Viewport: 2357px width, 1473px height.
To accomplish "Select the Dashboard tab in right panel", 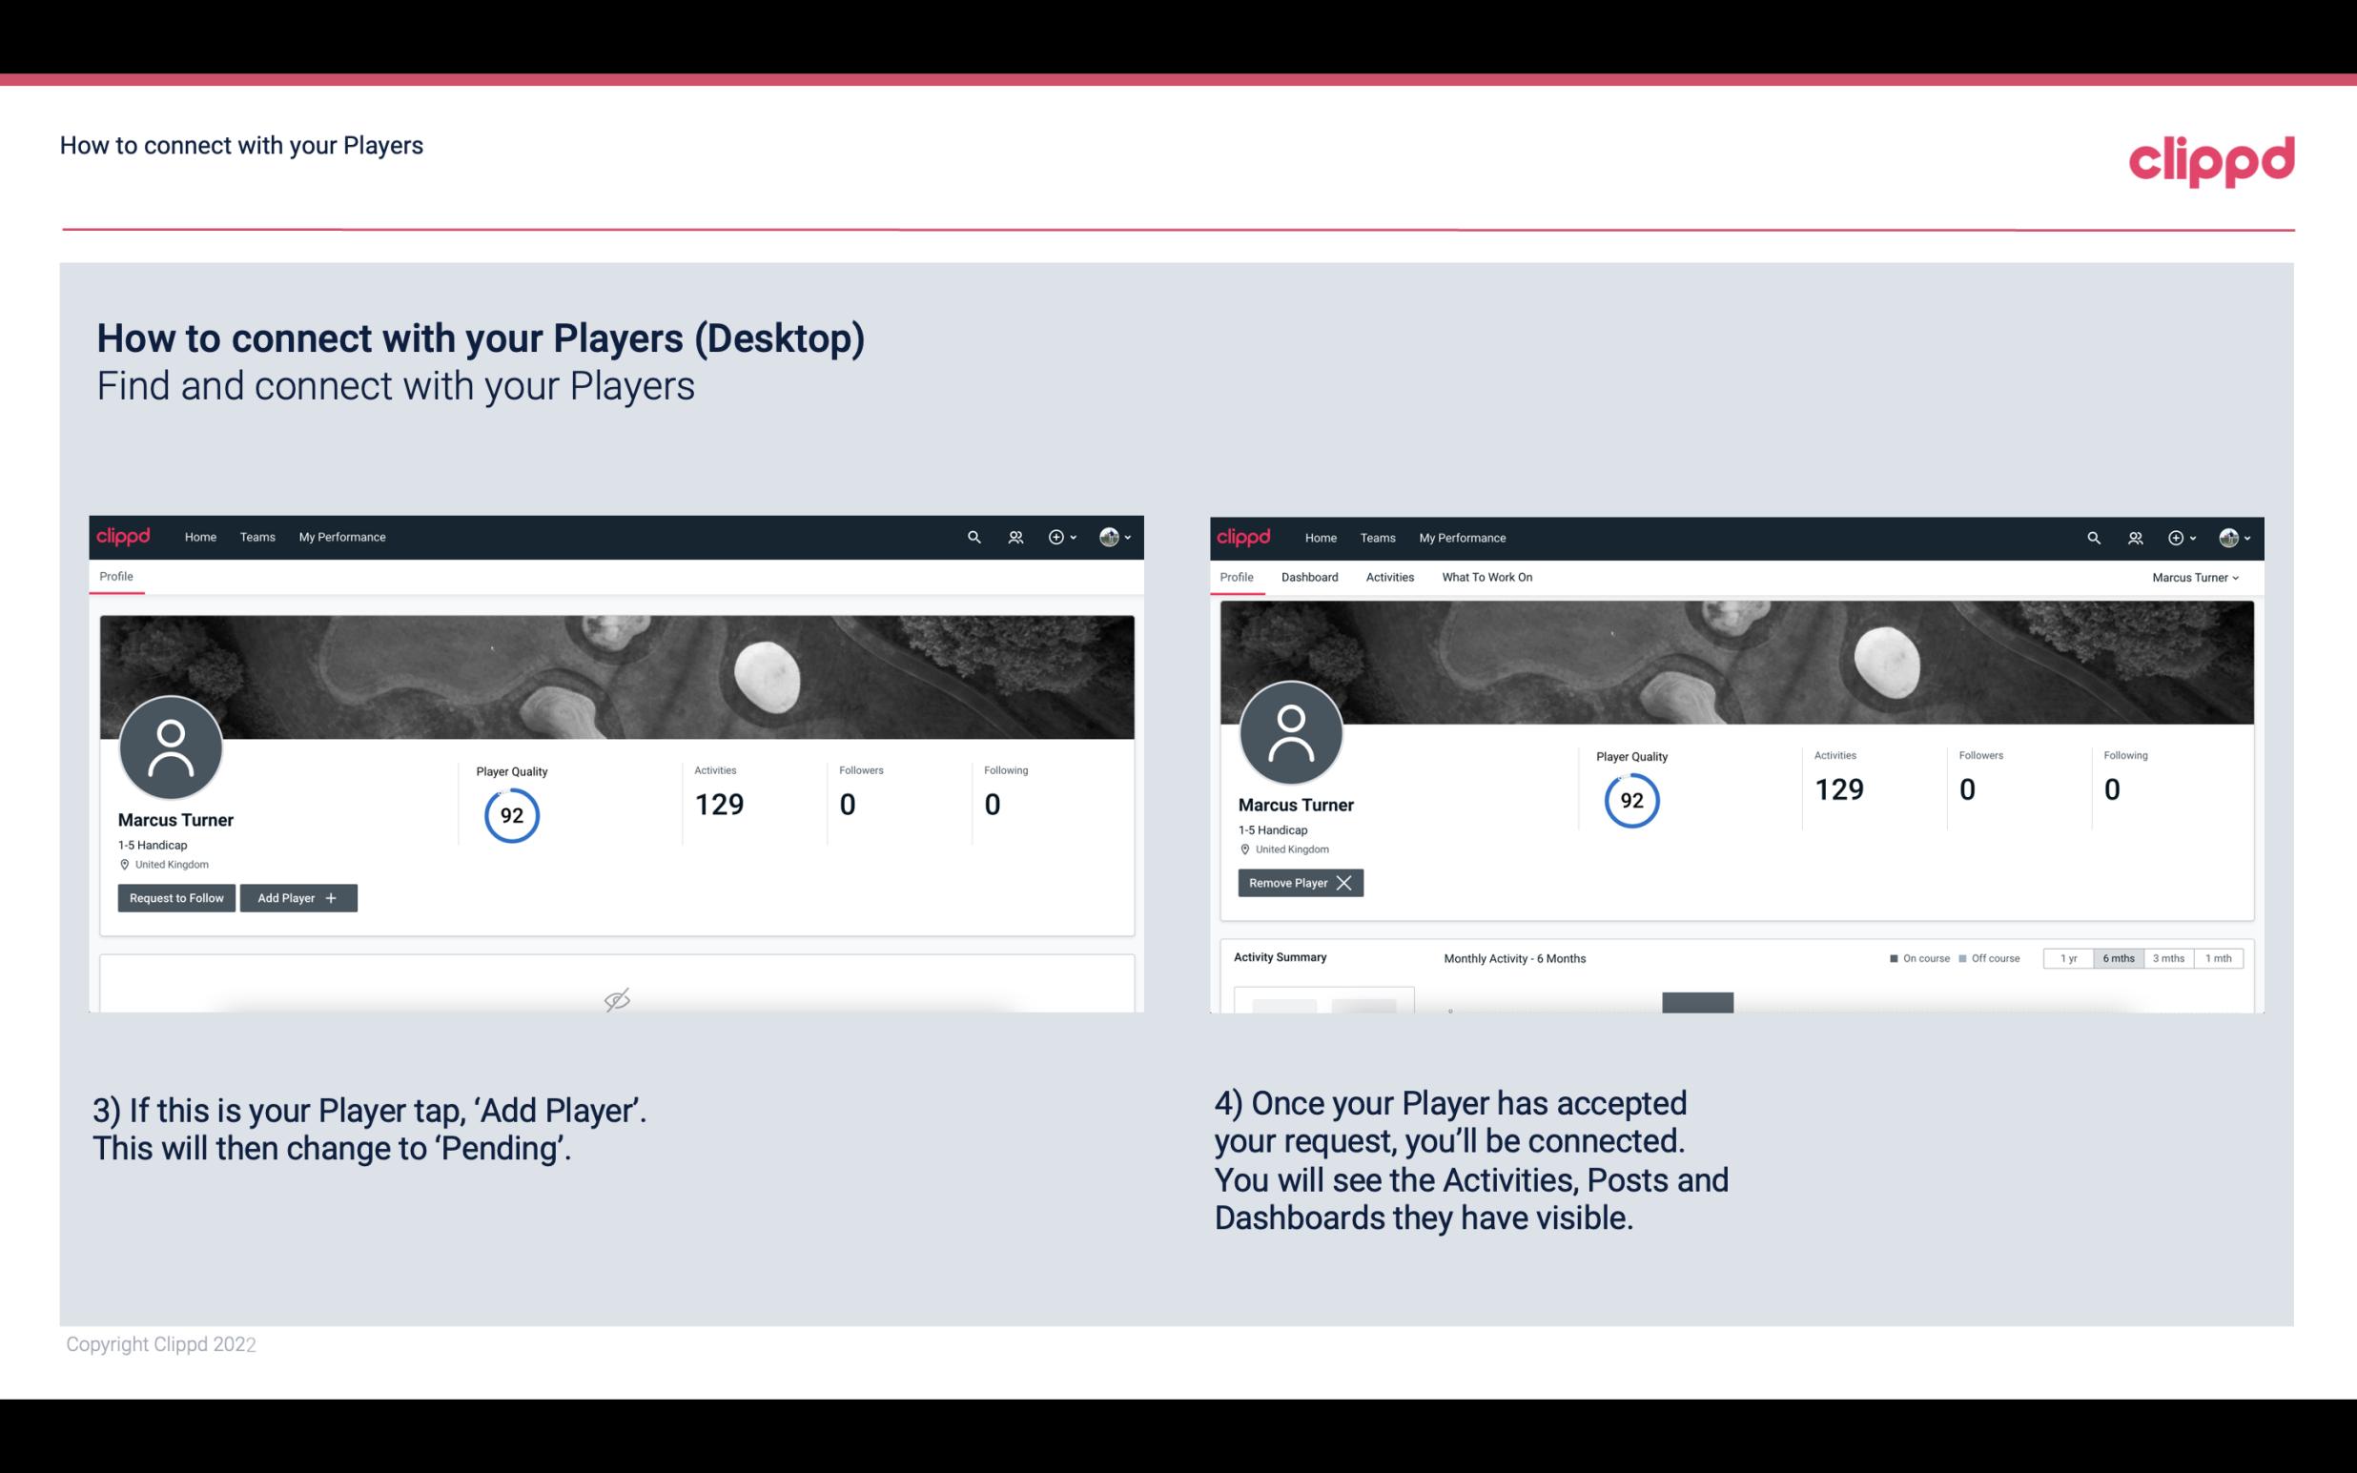I will [x=1306, y=577].
